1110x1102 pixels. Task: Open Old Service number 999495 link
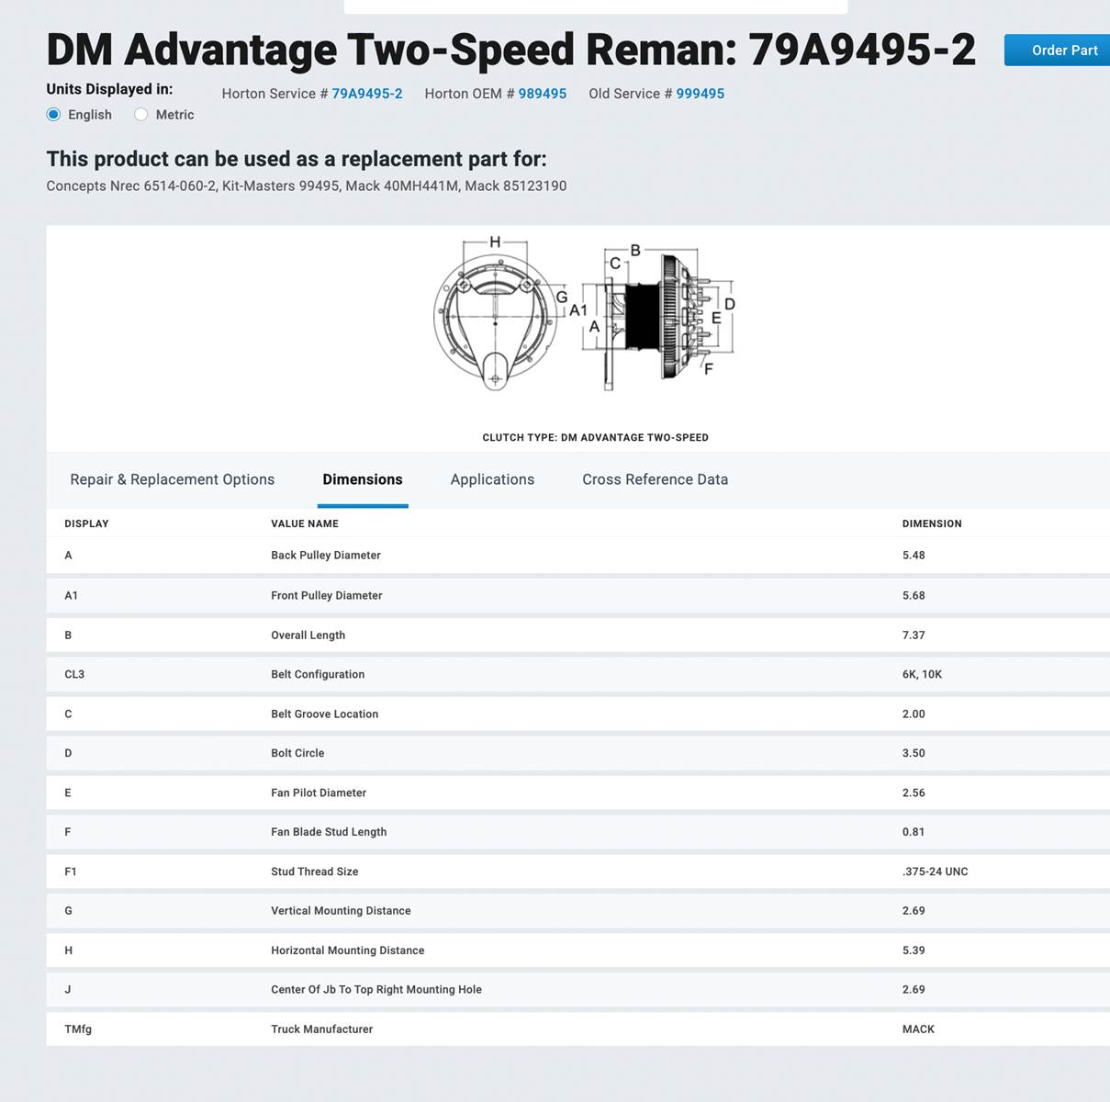click(700, 94)
